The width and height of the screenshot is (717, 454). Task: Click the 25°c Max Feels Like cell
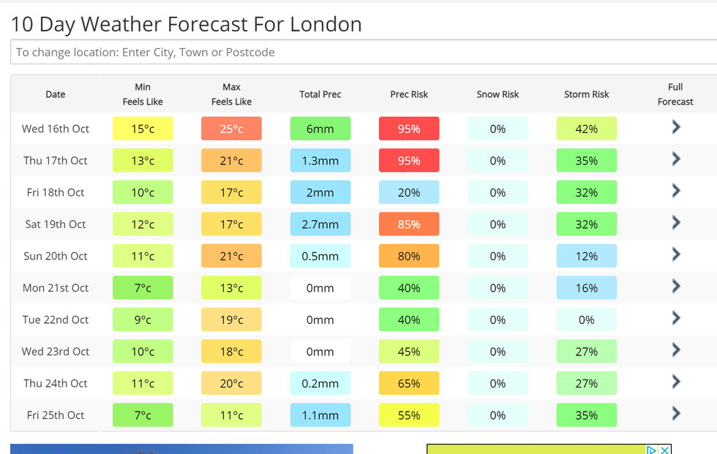[231, 129]
